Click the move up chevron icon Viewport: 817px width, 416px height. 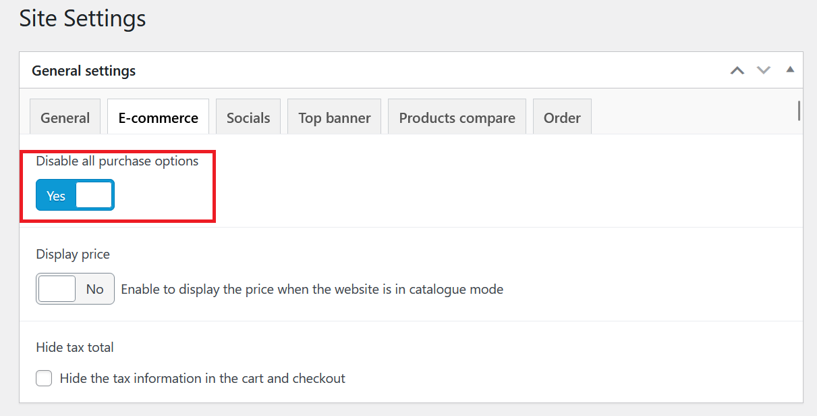coord(737,70)
